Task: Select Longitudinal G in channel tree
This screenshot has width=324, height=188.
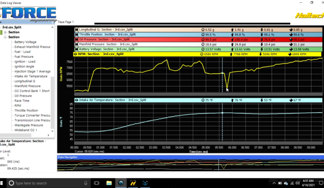Action: [x=25, y=81]
